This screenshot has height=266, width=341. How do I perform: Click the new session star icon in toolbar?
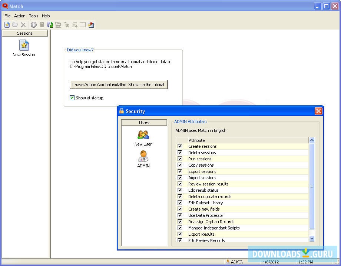point(7,25)
